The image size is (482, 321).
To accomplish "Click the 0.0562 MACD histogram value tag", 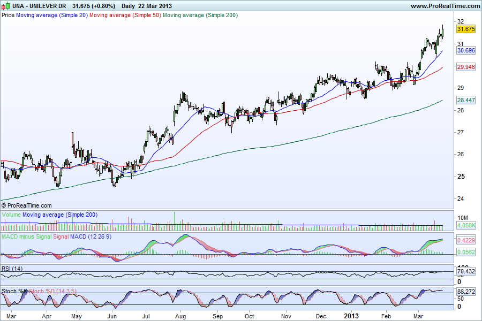I will coord(466,252).
